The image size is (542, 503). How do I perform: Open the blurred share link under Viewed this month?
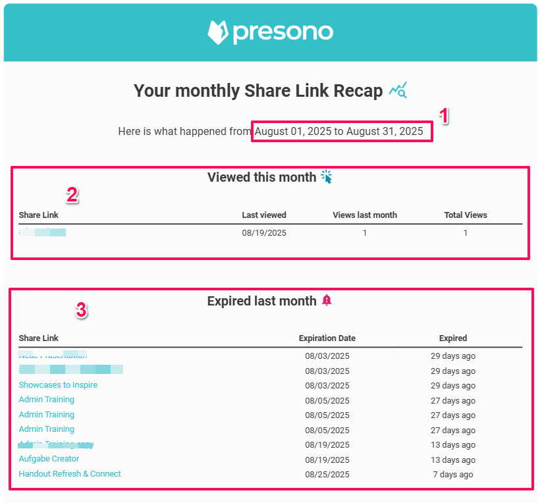(43, 232)
